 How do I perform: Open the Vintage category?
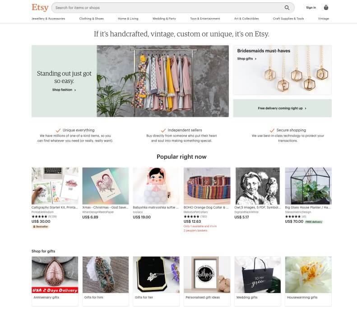pos(323,18)
